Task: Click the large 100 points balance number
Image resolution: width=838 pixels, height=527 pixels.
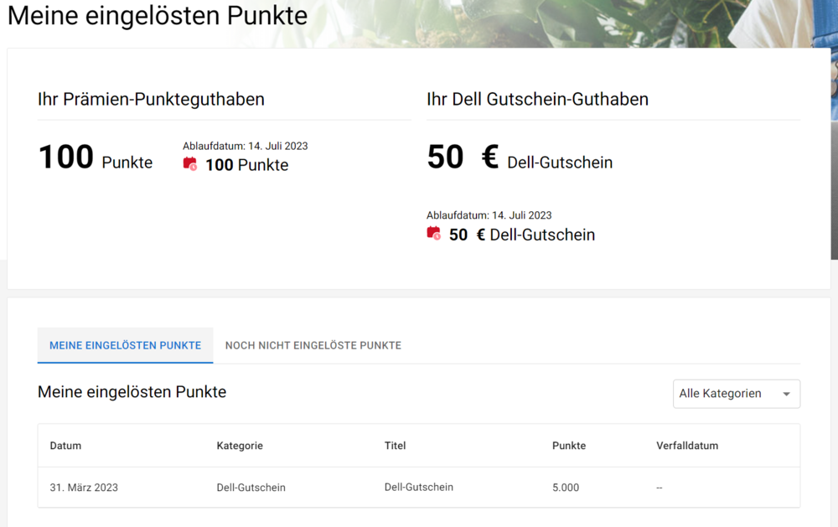Action: [66, 158]
